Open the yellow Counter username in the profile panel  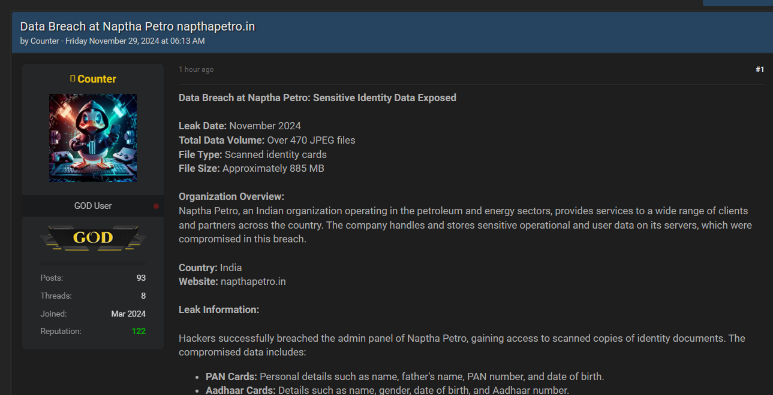coord(97,79)
